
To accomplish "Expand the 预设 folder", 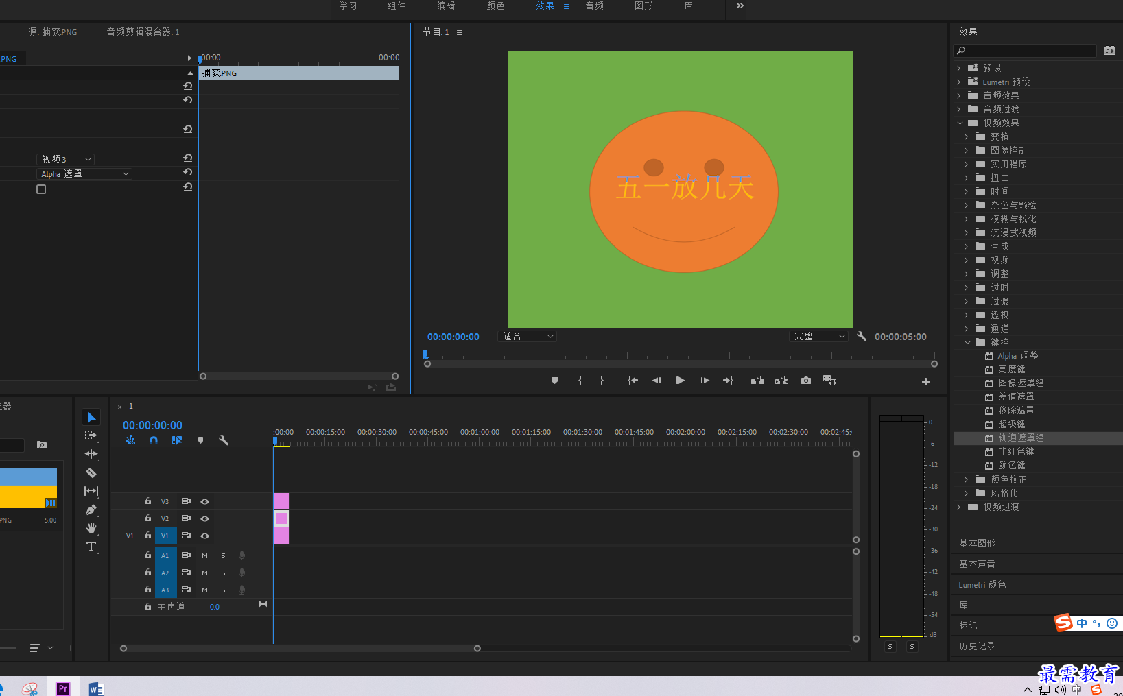I will pyautogui.click(x=960, y=68).
